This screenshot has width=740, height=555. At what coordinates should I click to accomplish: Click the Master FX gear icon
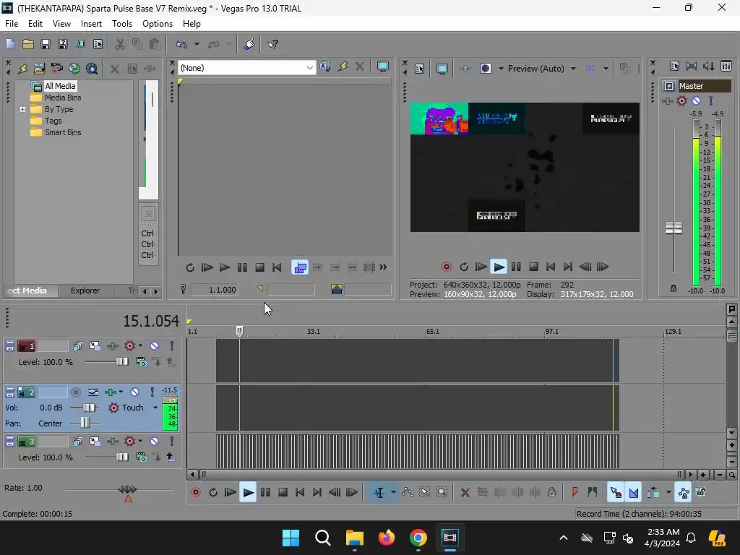click(681, 100)
